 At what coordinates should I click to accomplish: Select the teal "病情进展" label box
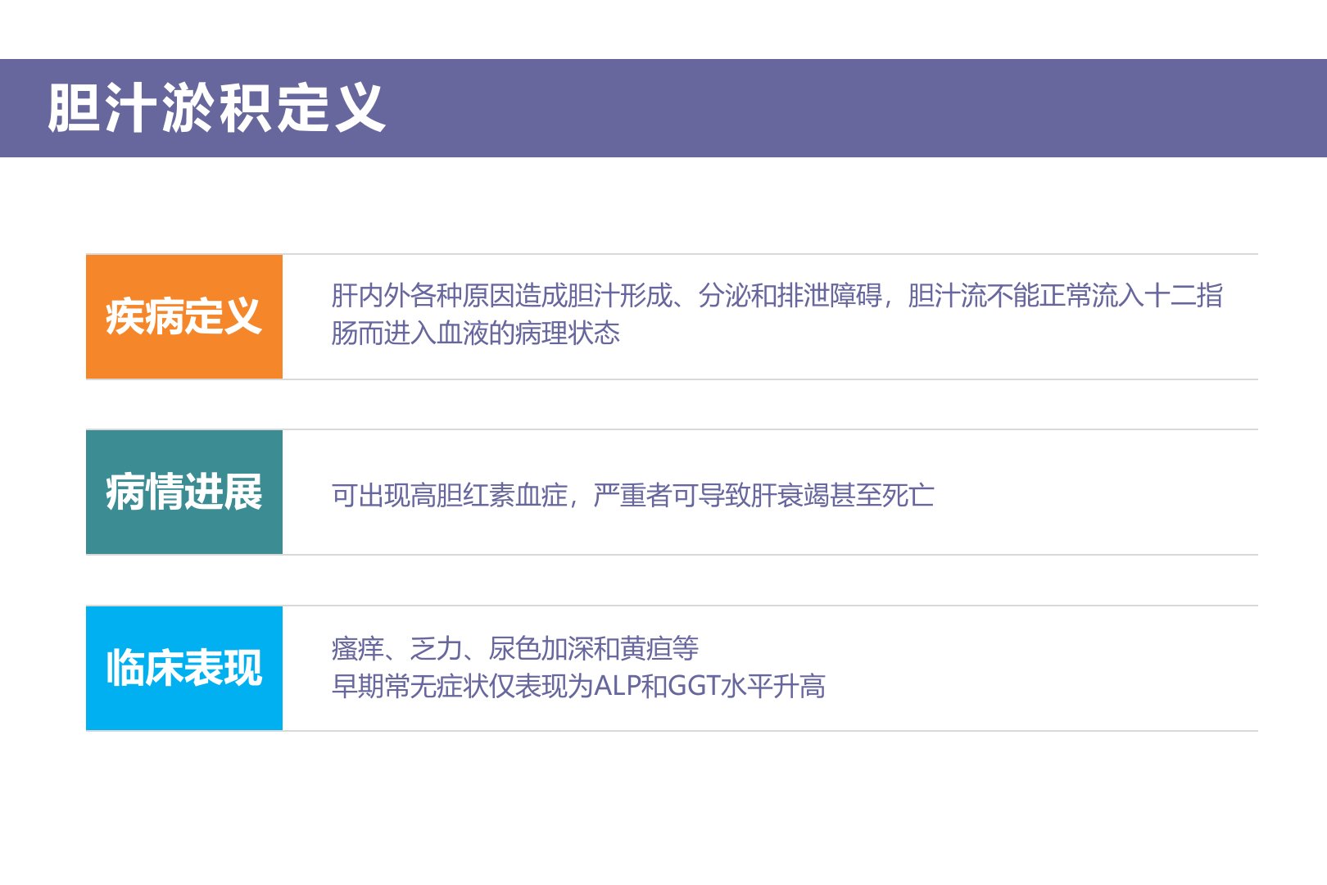coord(184,492)
